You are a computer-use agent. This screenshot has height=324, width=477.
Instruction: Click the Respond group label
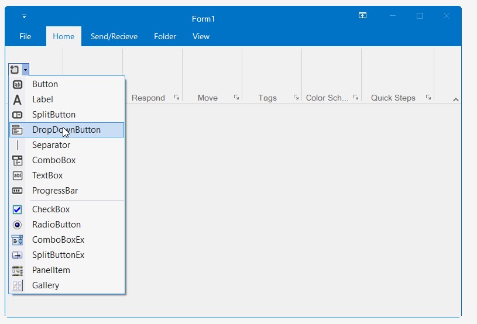pyautogui.click(x=148, y=98)
